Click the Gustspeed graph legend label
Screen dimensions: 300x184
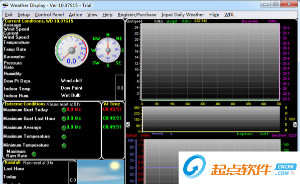pyautogui.click(x=134, y=21)
